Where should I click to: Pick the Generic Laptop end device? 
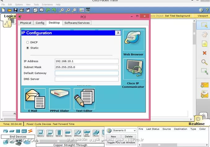pos(50,133)
